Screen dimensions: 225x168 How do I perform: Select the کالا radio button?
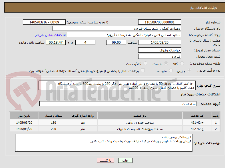point(182,63)
